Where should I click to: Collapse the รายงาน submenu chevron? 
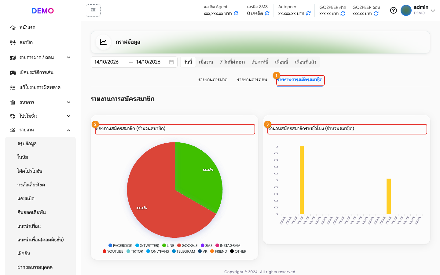pos(69,130)
